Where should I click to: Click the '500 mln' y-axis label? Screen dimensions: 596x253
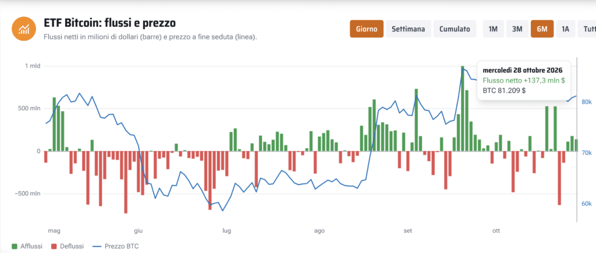point(29,109)
